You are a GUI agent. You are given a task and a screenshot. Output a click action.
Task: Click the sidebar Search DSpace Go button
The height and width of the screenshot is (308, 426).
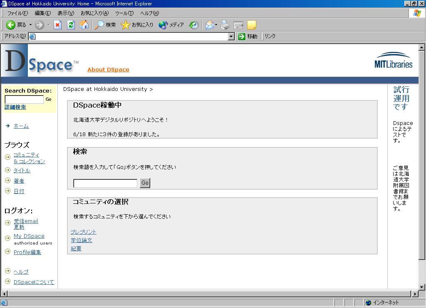pyautogui.click(x=49, y=99)
